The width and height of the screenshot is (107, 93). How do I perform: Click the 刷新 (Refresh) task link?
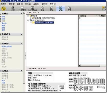(3, 30)
